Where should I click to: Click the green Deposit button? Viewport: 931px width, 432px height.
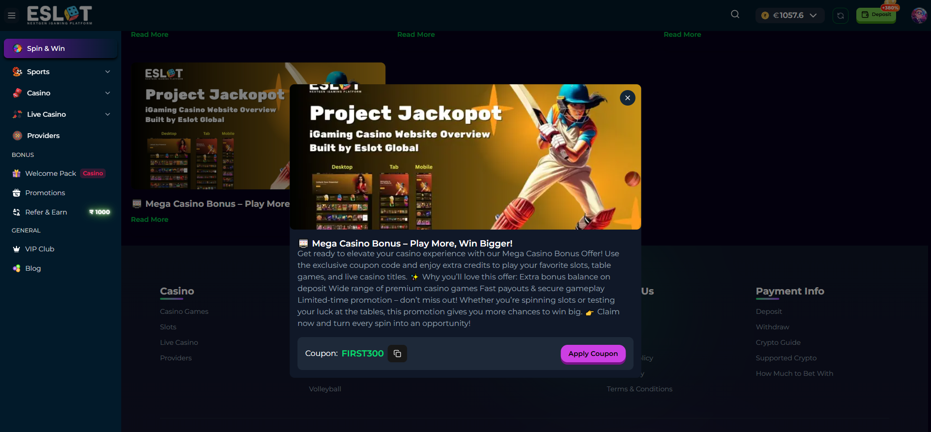coord(876,15)
